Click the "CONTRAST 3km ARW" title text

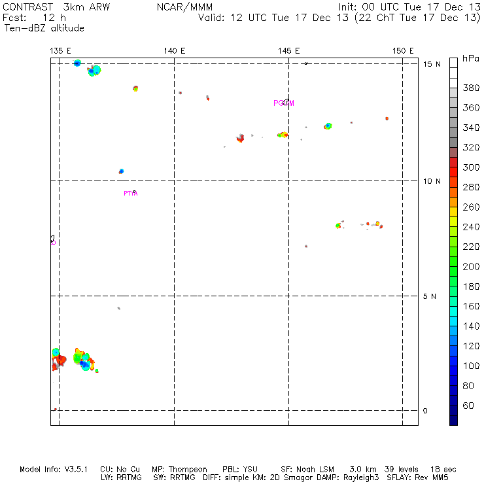[56, 7]
